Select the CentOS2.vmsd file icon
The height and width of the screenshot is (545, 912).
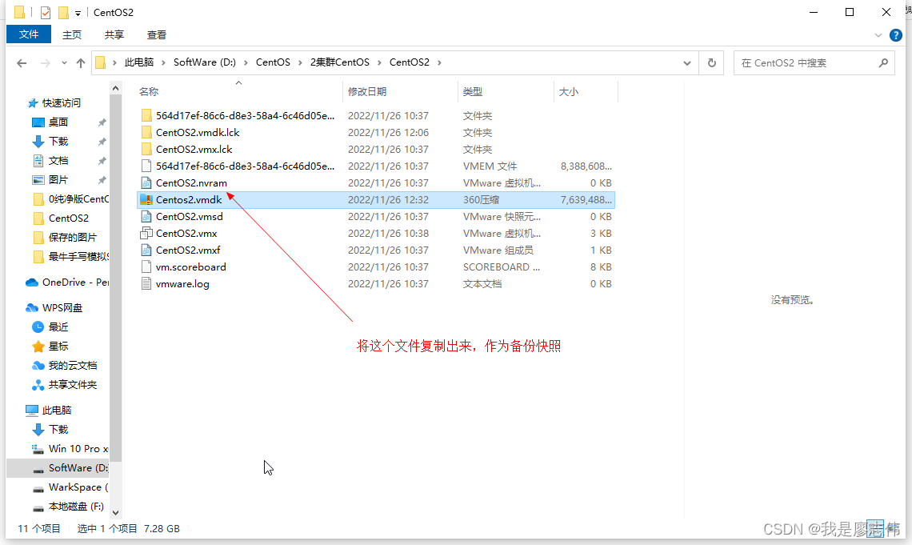[146, 217]
